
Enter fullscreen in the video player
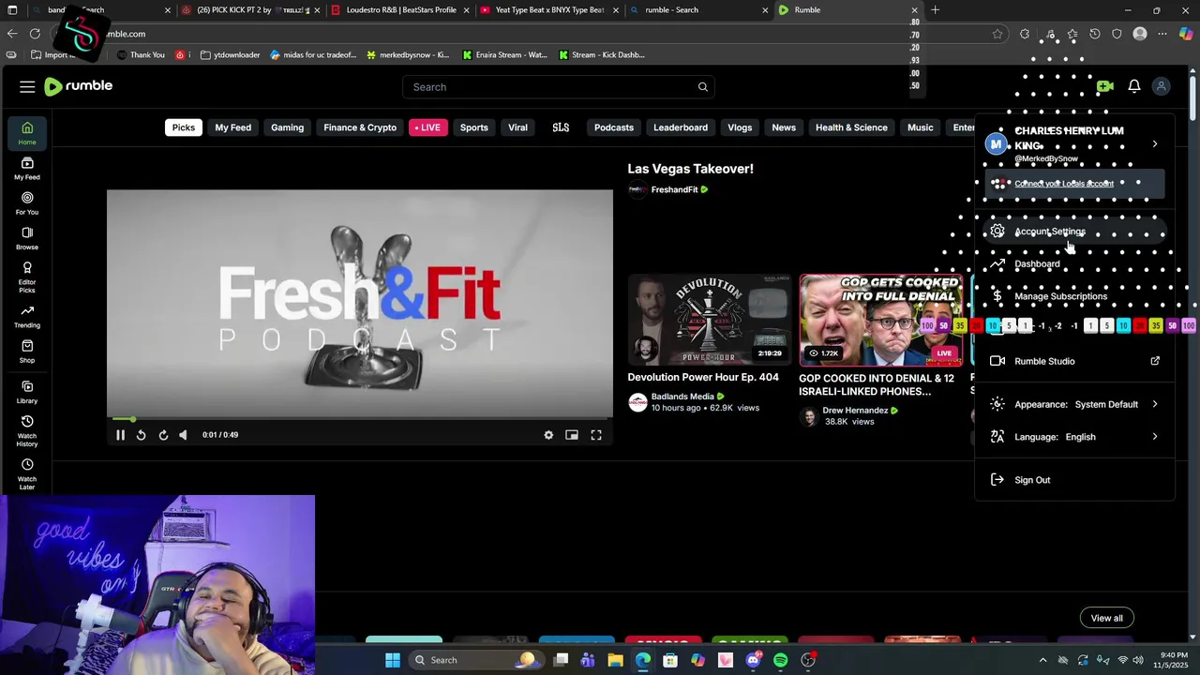[x=596, y=435]
